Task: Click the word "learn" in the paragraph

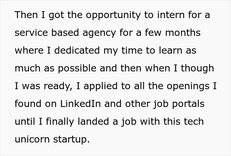Action: pyautogui.click(x=171, y=50)
